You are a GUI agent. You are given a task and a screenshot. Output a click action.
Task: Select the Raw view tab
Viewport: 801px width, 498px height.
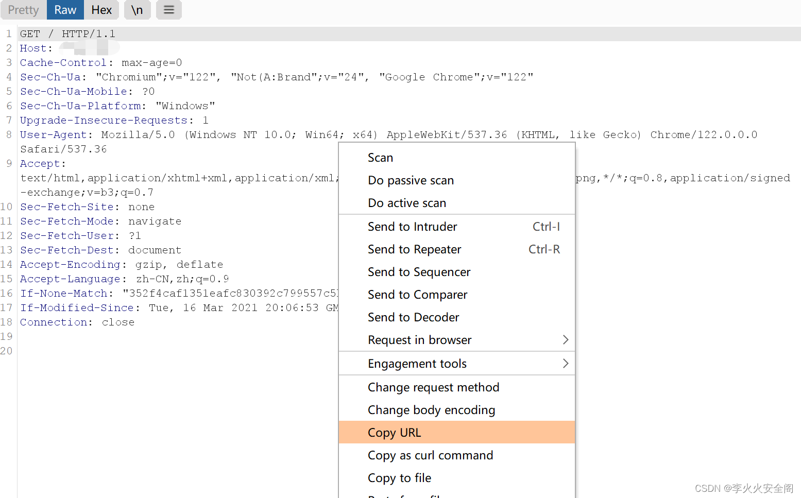pos(65,10)
